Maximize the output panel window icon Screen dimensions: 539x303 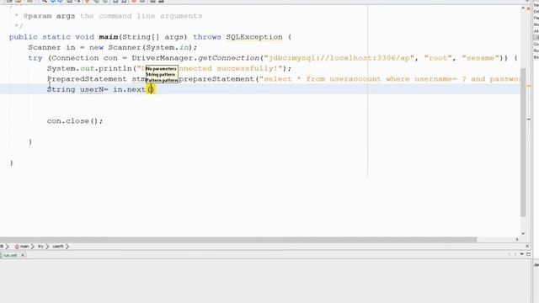point(528,254)
